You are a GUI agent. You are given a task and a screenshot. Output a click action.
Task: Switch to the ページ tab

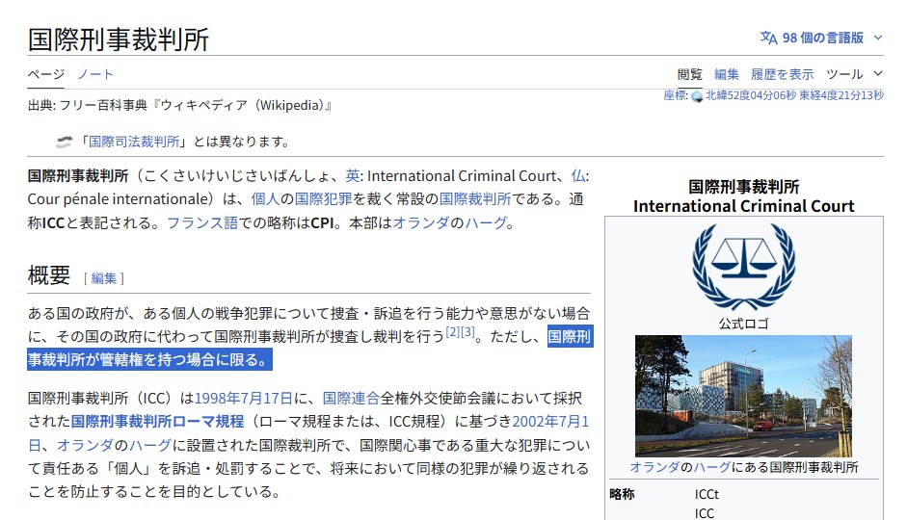(x=46, y=74)
